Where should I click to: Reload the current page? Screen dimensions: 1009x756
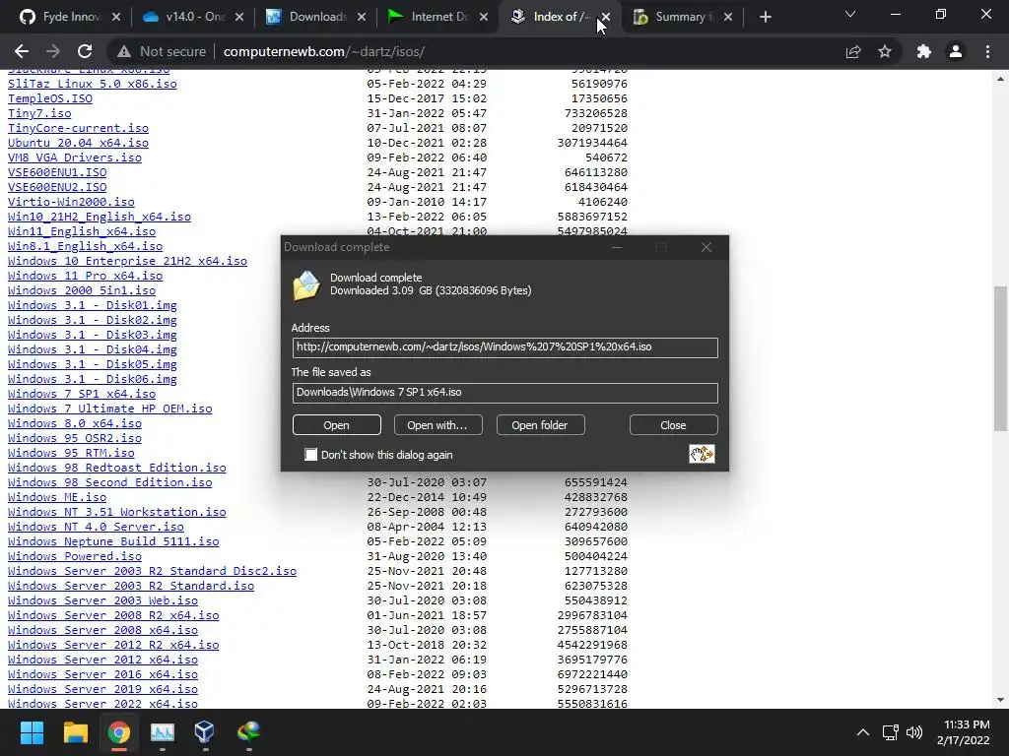point(85,51)
